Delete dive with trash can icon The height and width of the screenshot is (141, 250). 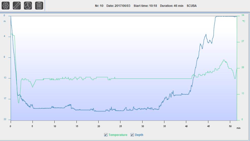click(39, 6)
